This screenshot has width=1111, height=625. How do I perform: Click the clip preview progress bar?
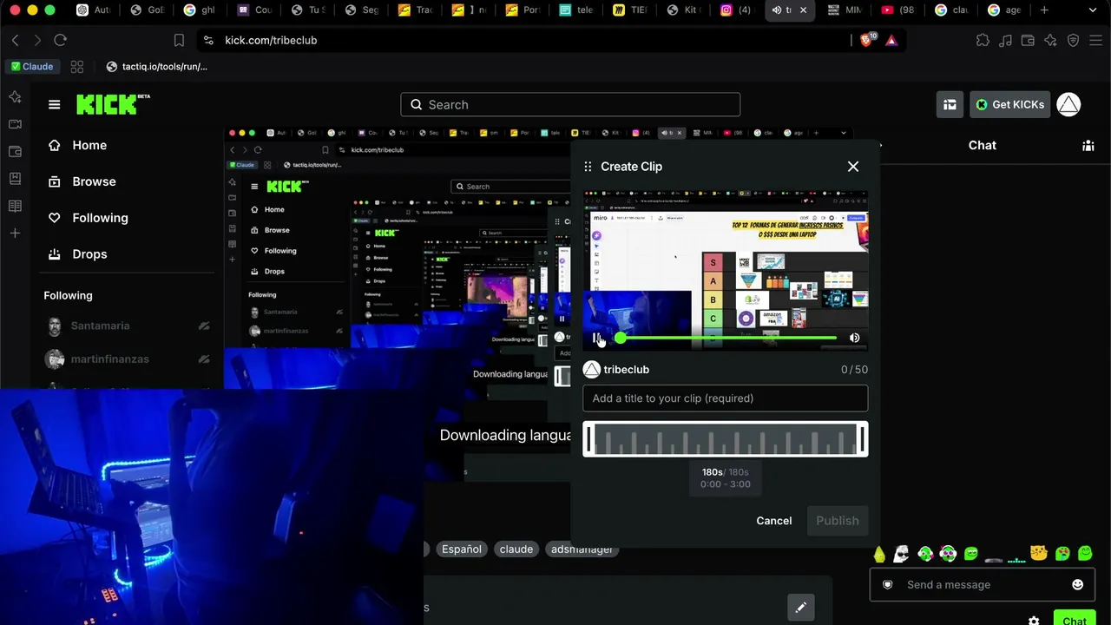point(727,338)
